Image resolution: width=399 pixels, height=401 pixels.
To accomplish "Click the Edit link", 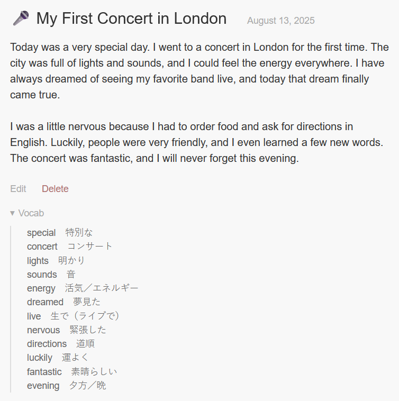I will point(18,189).
